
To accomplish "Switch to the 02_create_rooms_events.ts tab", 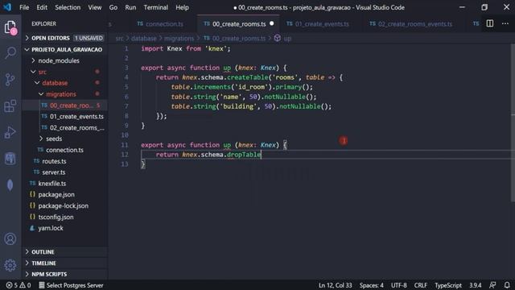I will (x=411, y=23).
